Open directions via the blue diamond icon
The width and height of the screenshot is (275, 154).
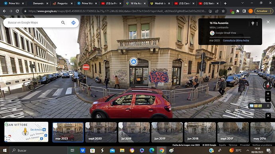[73, 23]
